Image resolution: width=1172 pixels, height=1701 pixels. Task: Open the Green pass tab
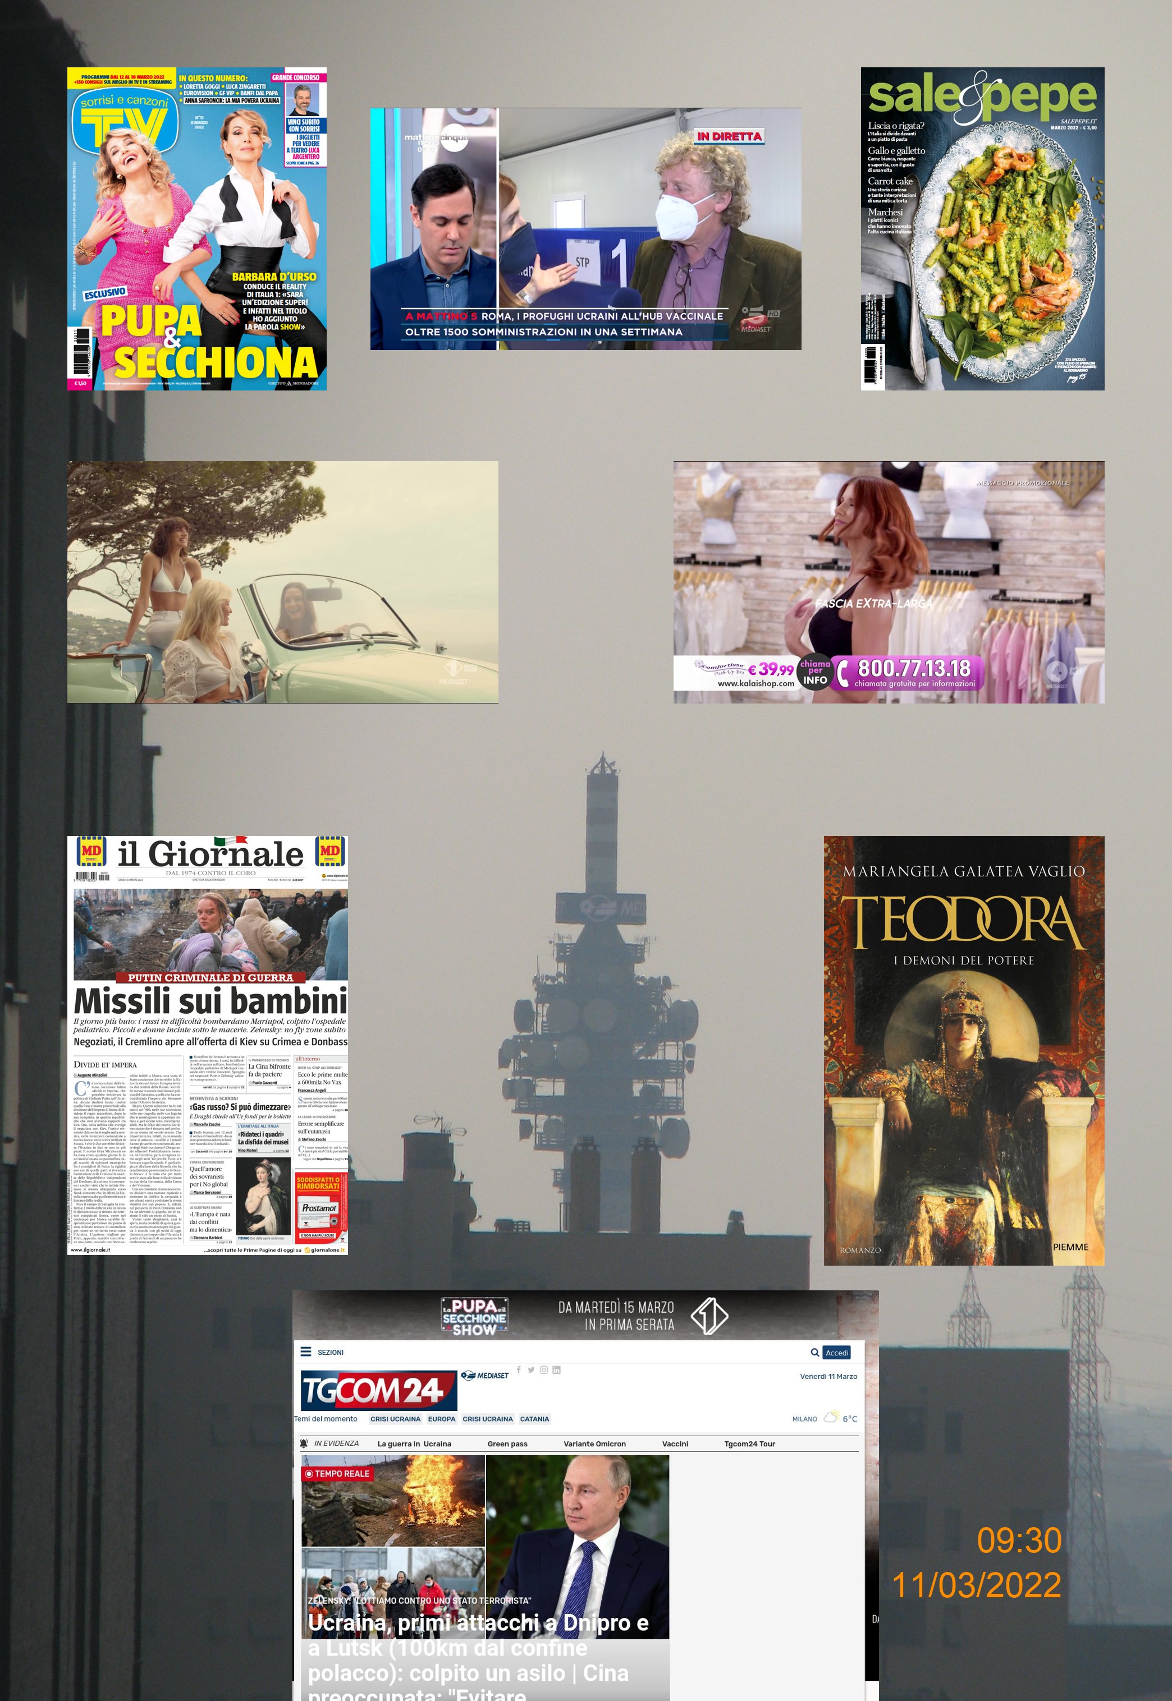coord(507,1444)
